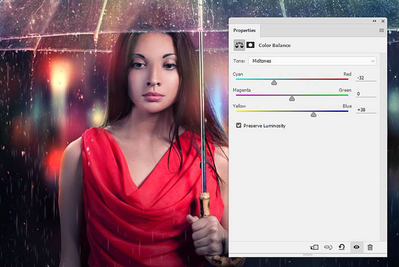Switch to the Properties tab
Image resolution: width=399 pixels, height=267 pixels.
click(245, 30)
